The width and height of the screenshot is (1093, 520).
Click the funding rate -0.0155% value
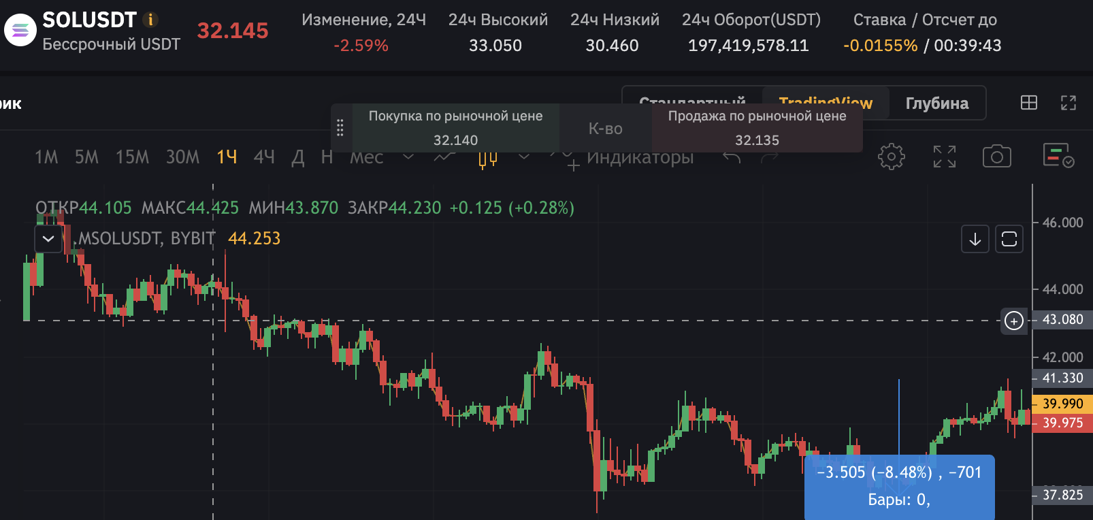(880, 46)
